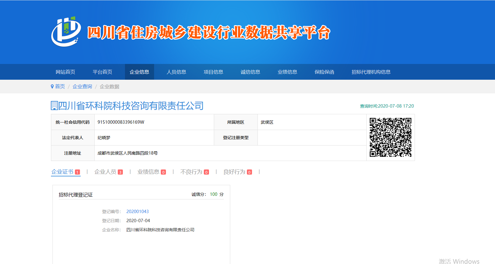Viewport: 495px width, 264px height.
Task: Select the 企业信息 navigation item
Action: click(x=139, y=72)
